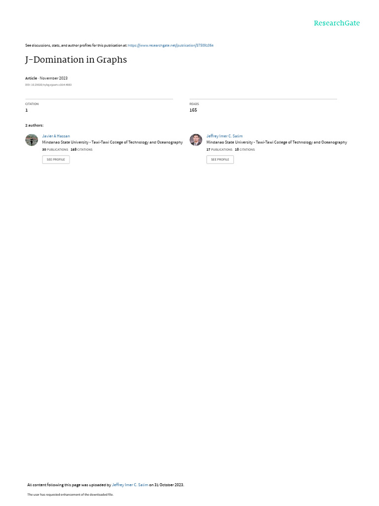Click Javier Hassan's Mindanao State University affiliation
379x506 pixels.
coord(113,142)
